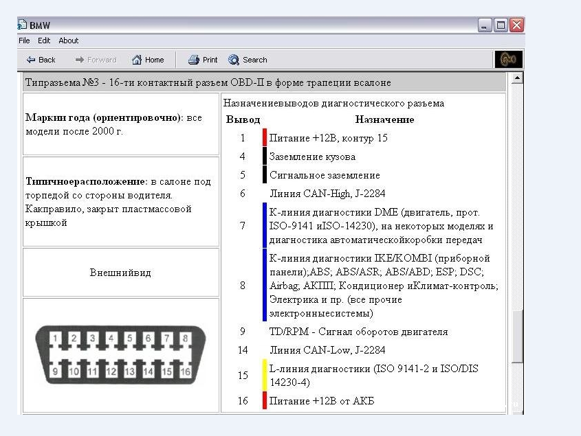Click the 'Назначение' column header

(384, 119)
